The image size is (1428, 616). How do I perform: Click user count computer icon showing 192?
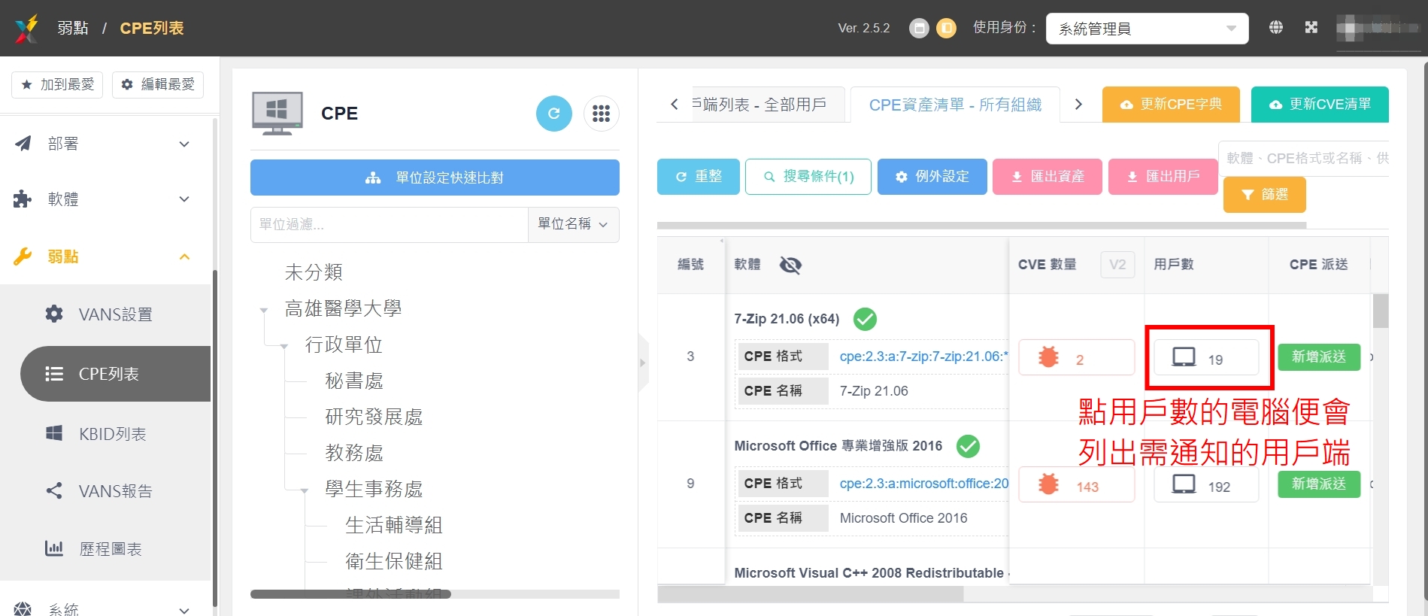(x=1206, y=484)
